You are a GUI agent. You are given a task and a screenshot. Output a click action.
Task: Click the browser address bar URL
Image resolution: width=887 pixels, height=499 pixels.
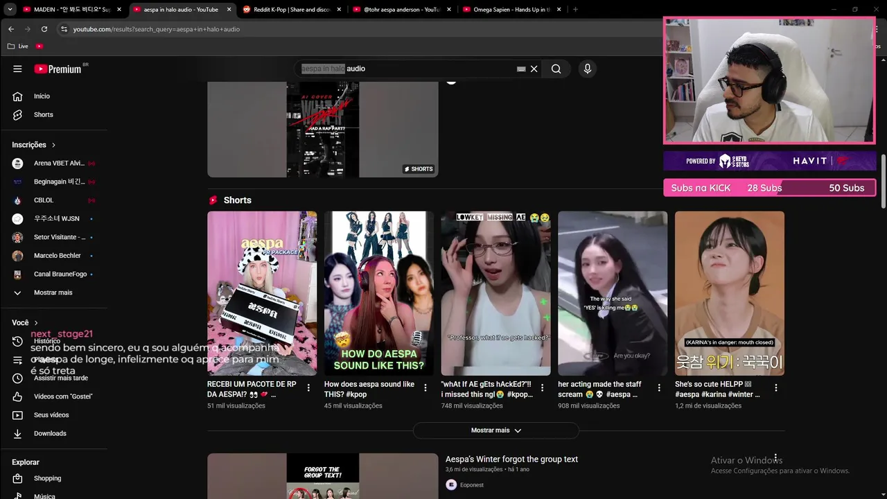157,29
